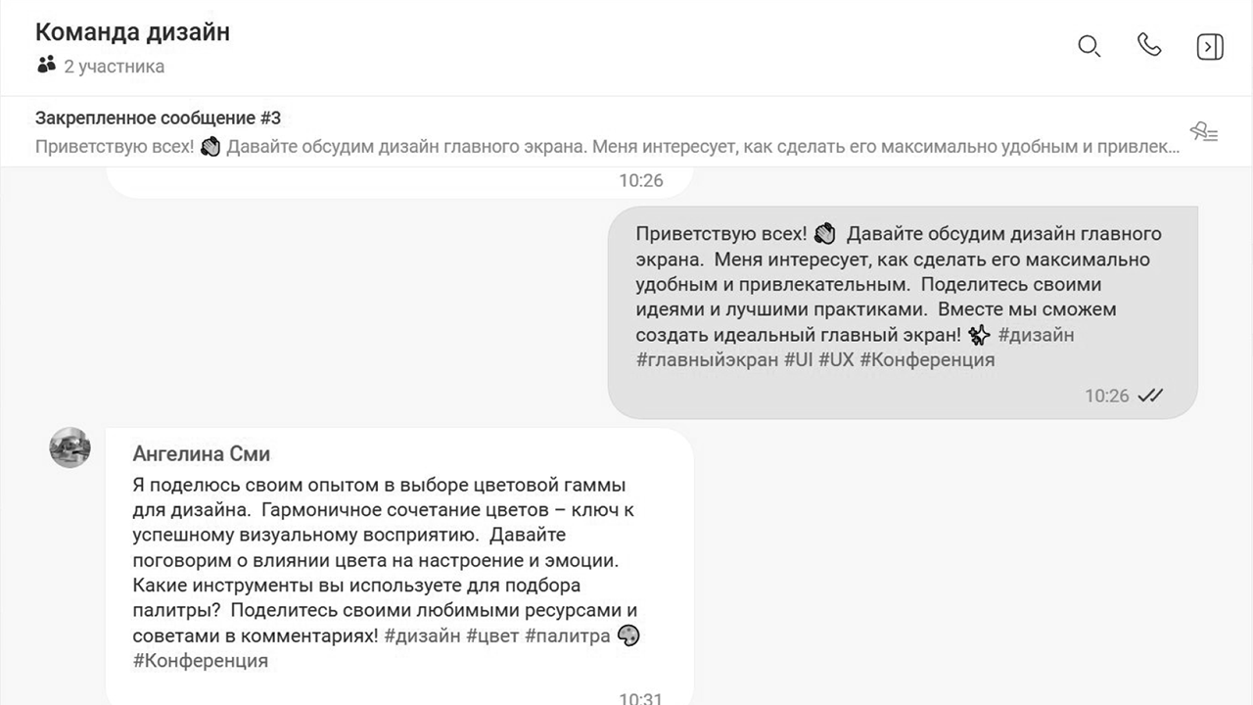Open the #Конференция hashtag
The image size is (1253, 705).
pos(926,359)
